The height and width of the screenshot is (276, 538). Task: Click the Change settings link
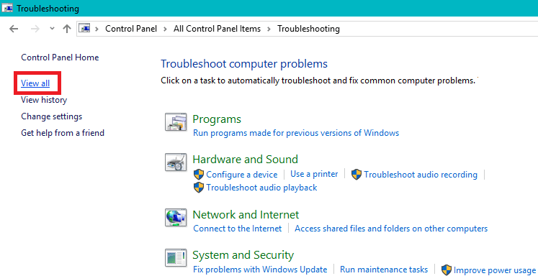tap(51, 116)
